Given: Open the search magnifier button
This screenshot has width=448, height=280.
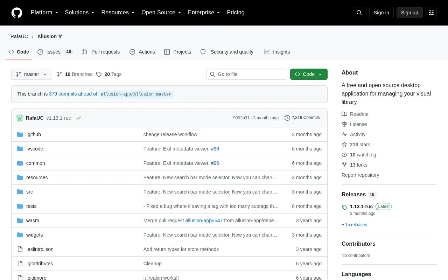Looking at the screenshot, I should 359,13.
